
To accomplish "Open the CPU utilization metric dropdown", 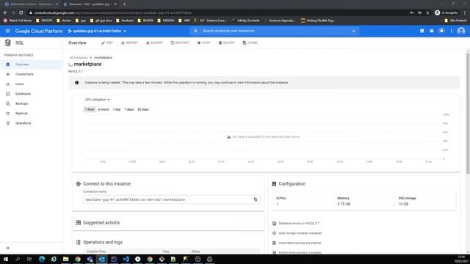I will click(x=97, y=100).
